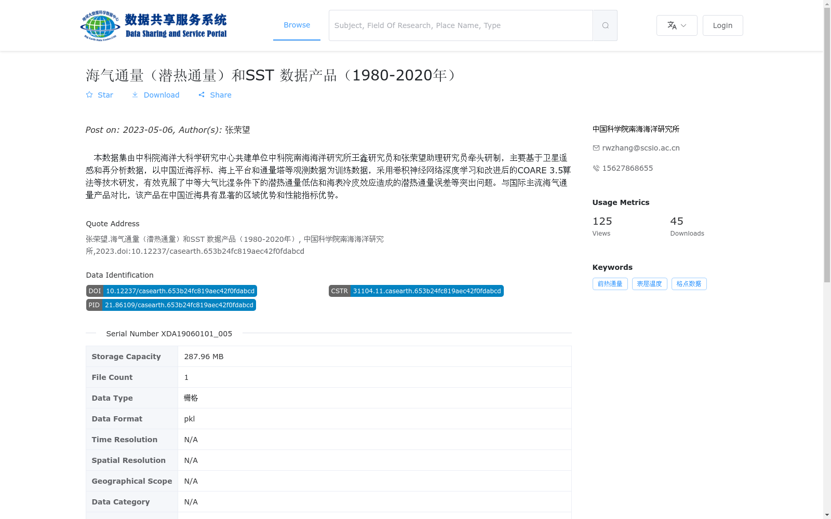Click the Data Format value pkl

coord(190,419)
